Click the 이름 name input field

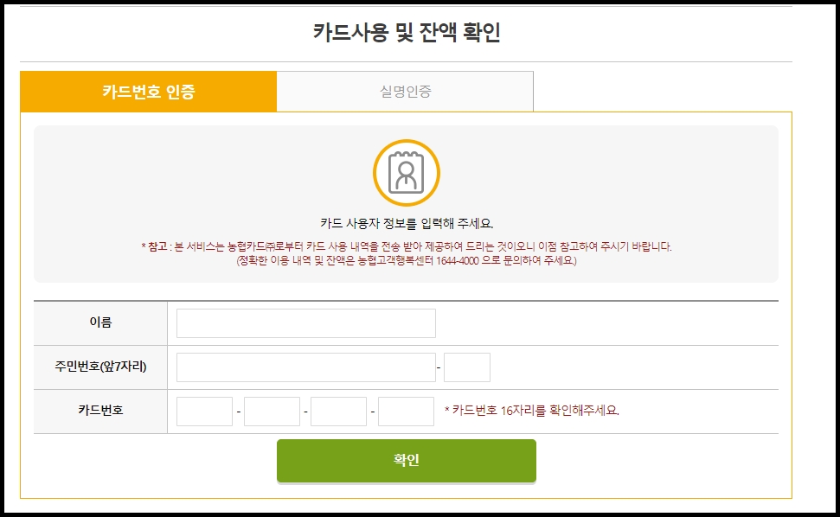tap(305, 322)
